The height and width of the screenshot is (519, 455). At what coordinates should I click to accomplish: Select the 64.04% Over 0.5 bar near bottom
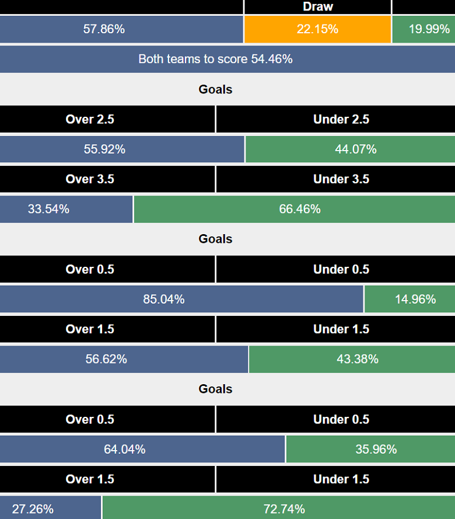pos(142,449)
